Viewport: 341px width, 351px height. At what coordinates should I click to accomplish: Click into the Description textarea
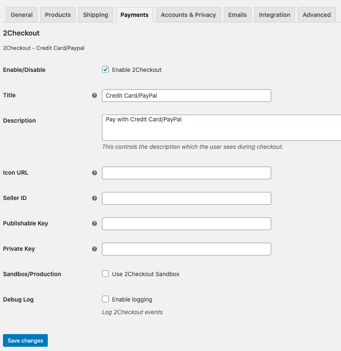(221, 128)
